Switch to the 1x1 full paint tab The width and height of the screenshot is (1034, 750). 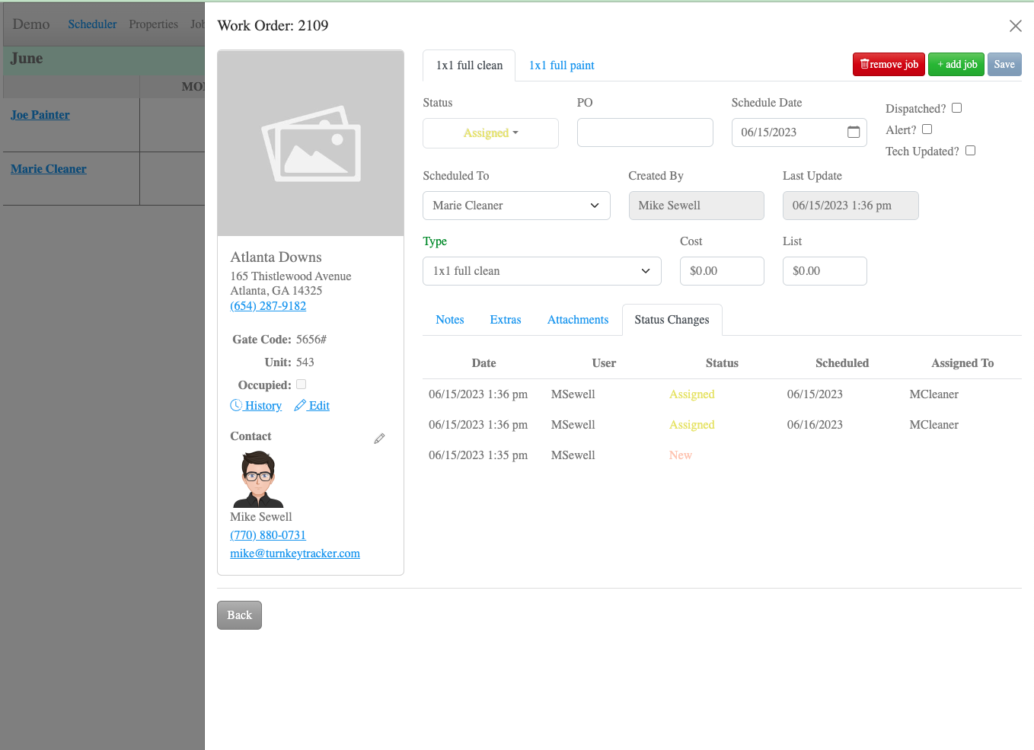click(x=561, y=65)
